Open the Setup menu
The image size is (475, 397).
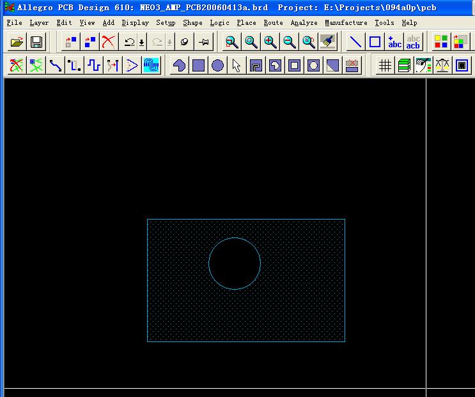(x=166, y=23)
